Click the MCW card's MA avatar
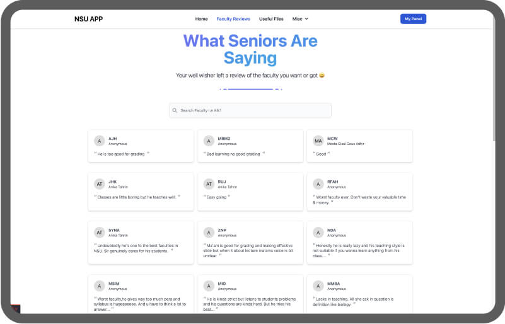Screen dimensions: 505x324 pyautogui.click(x=318, y=141)
